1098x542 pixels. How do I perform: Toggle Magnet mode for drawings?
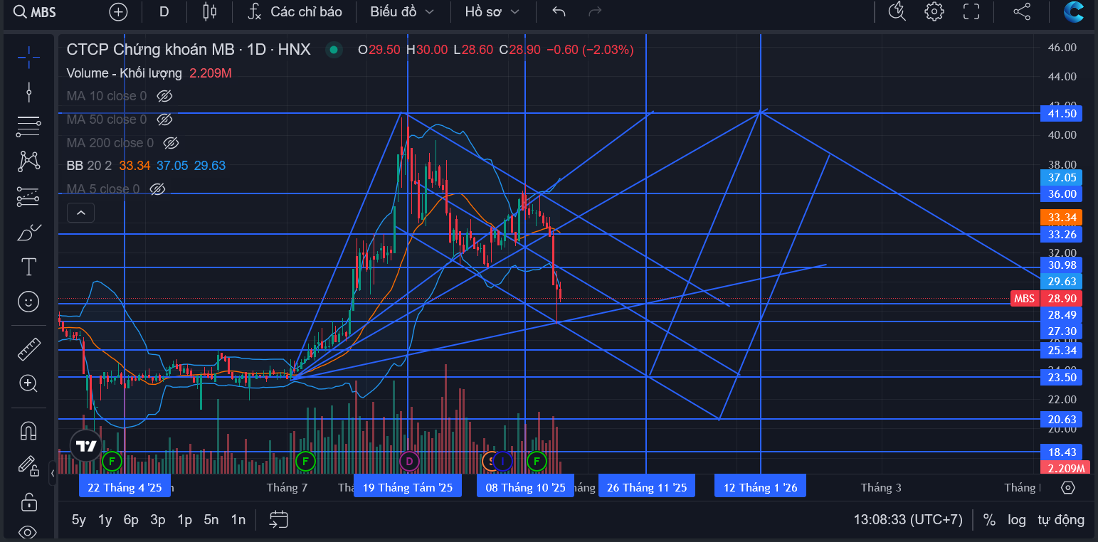(28, 430)
